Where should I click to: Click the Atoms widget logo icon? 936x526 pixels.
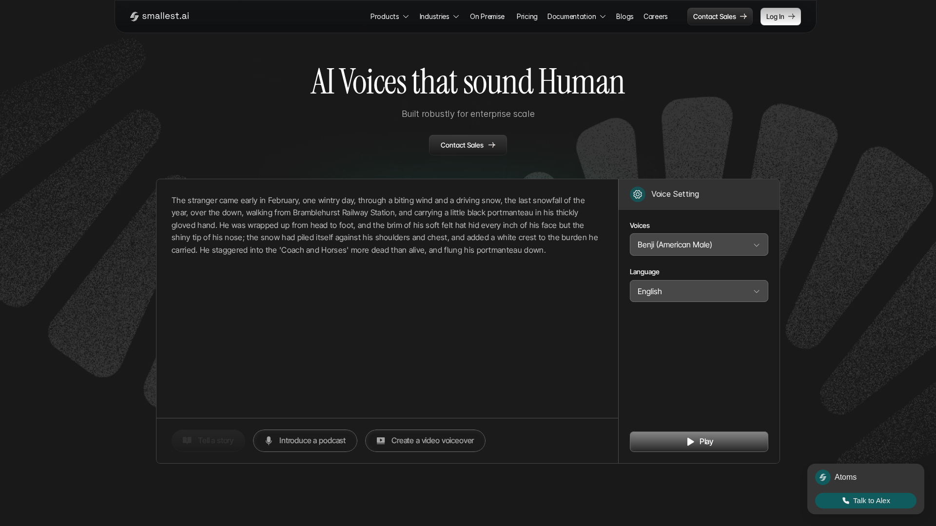pos(822,477)
